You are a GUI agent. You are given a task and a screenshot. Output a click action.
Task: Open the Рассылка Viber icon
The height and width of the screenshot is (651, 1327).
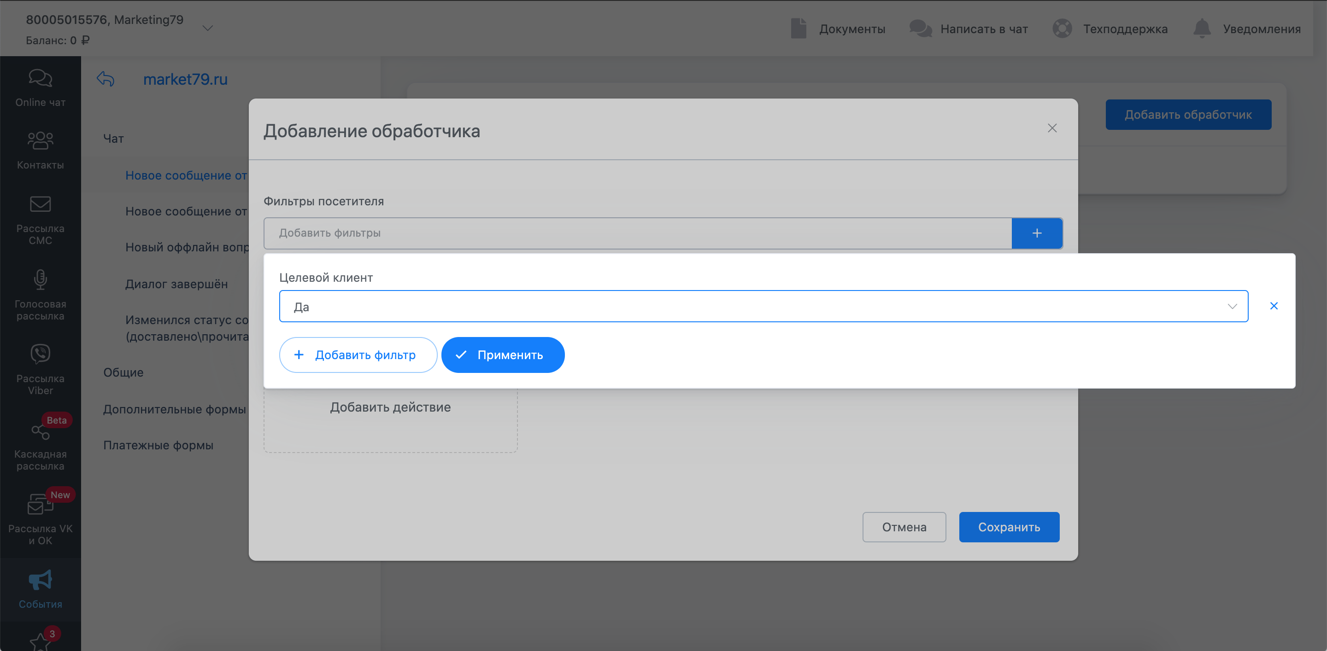click(40, 354)
